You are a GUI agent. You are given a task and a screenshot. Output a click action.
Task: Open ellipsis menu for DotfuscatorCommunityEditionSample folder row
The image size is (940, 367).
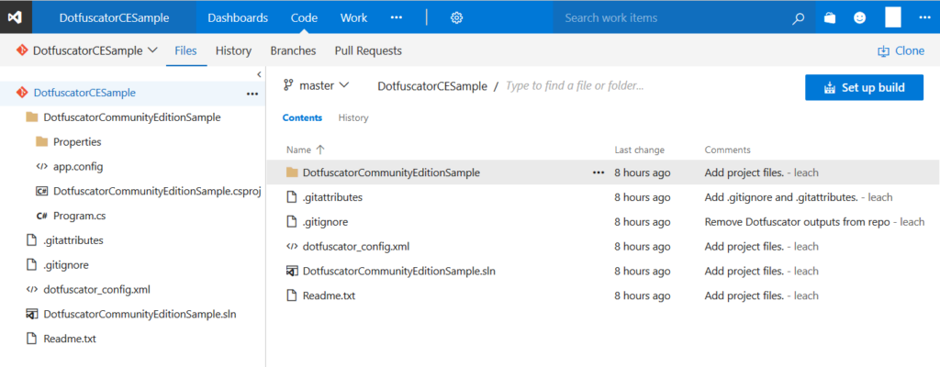click(599, 172)
